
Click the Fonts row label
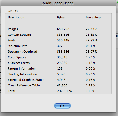click(12, 40)
